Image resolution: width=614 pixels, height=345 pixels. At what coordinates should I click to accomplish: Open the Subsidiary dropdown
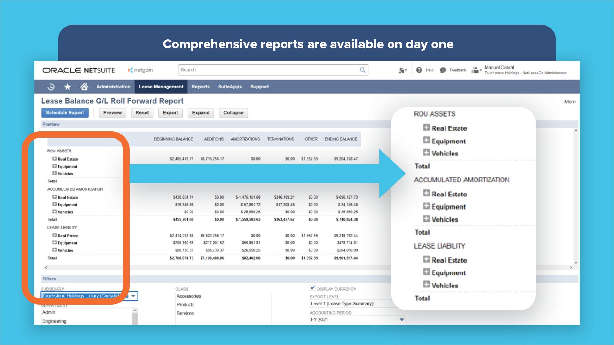pos(134,296)
